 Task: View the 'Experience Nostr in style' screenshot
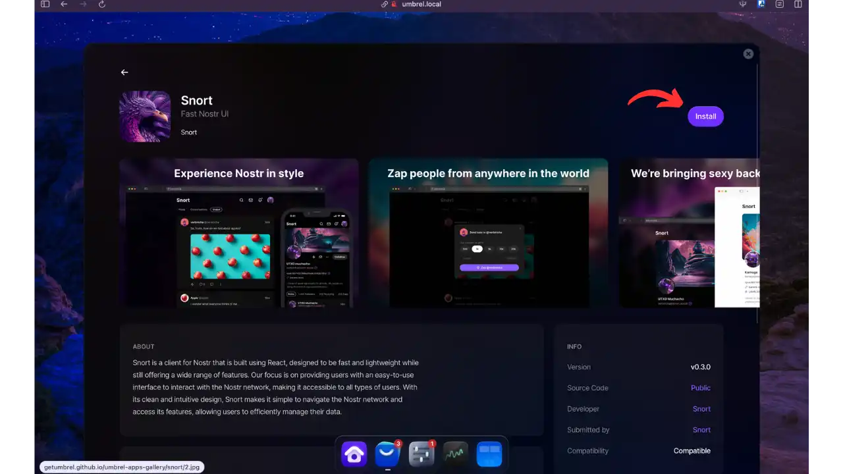(239, 233)
